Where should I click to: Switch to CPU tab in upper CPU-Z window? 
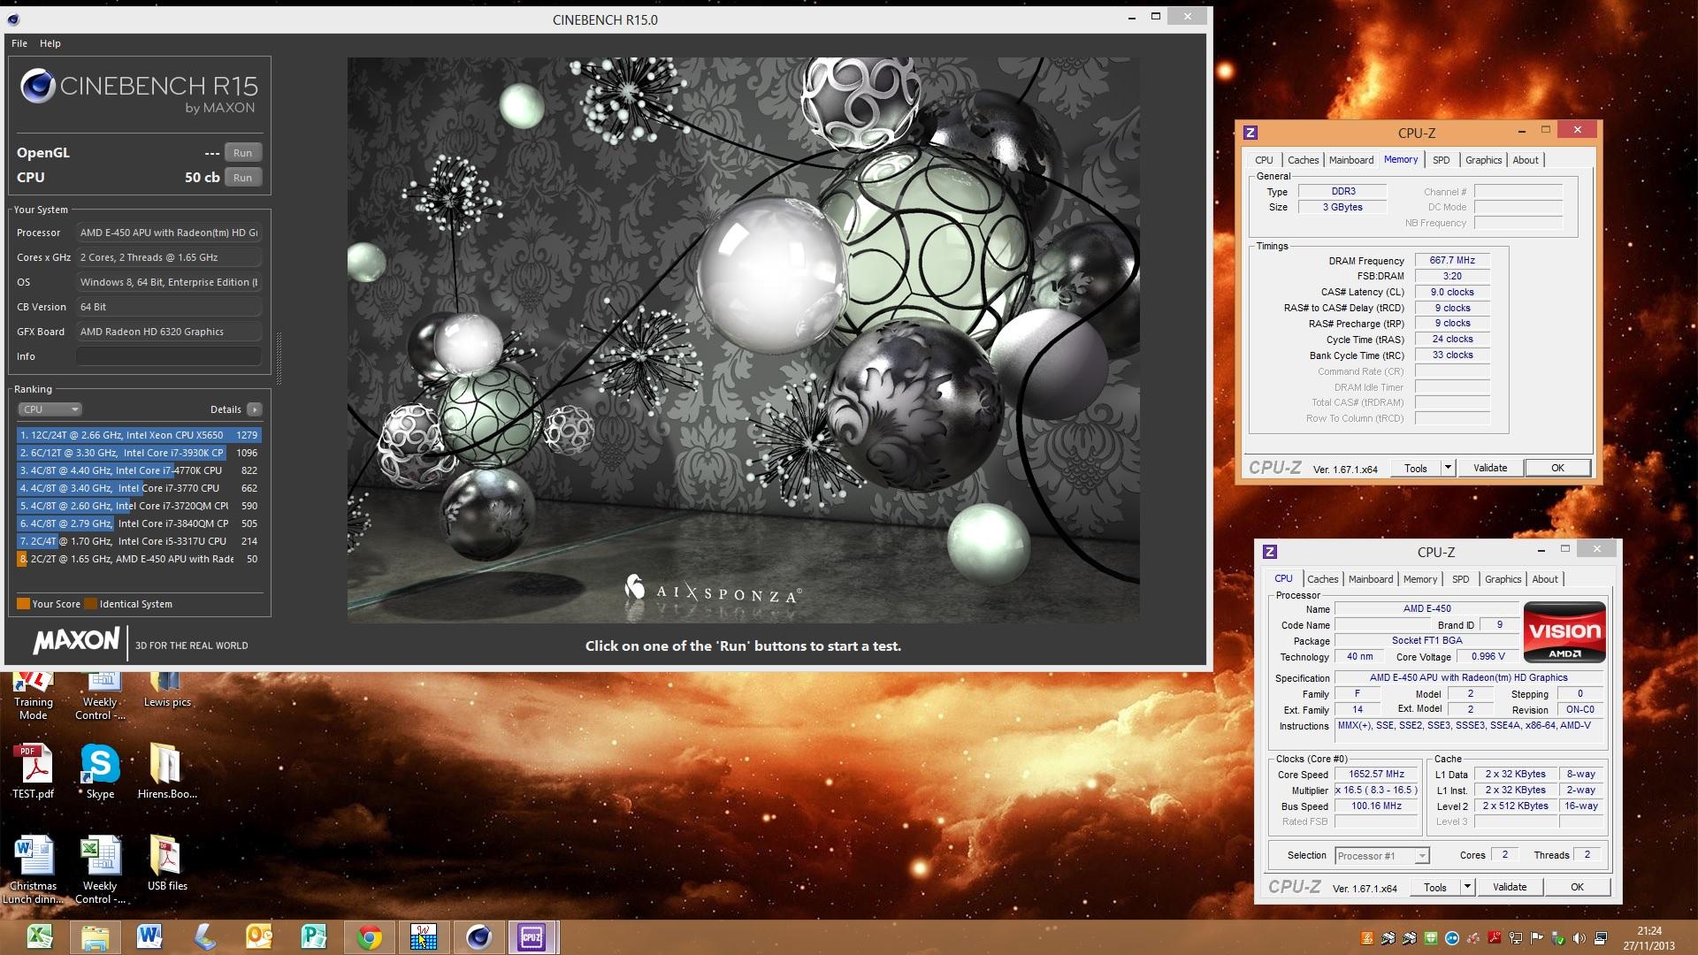1264,160
